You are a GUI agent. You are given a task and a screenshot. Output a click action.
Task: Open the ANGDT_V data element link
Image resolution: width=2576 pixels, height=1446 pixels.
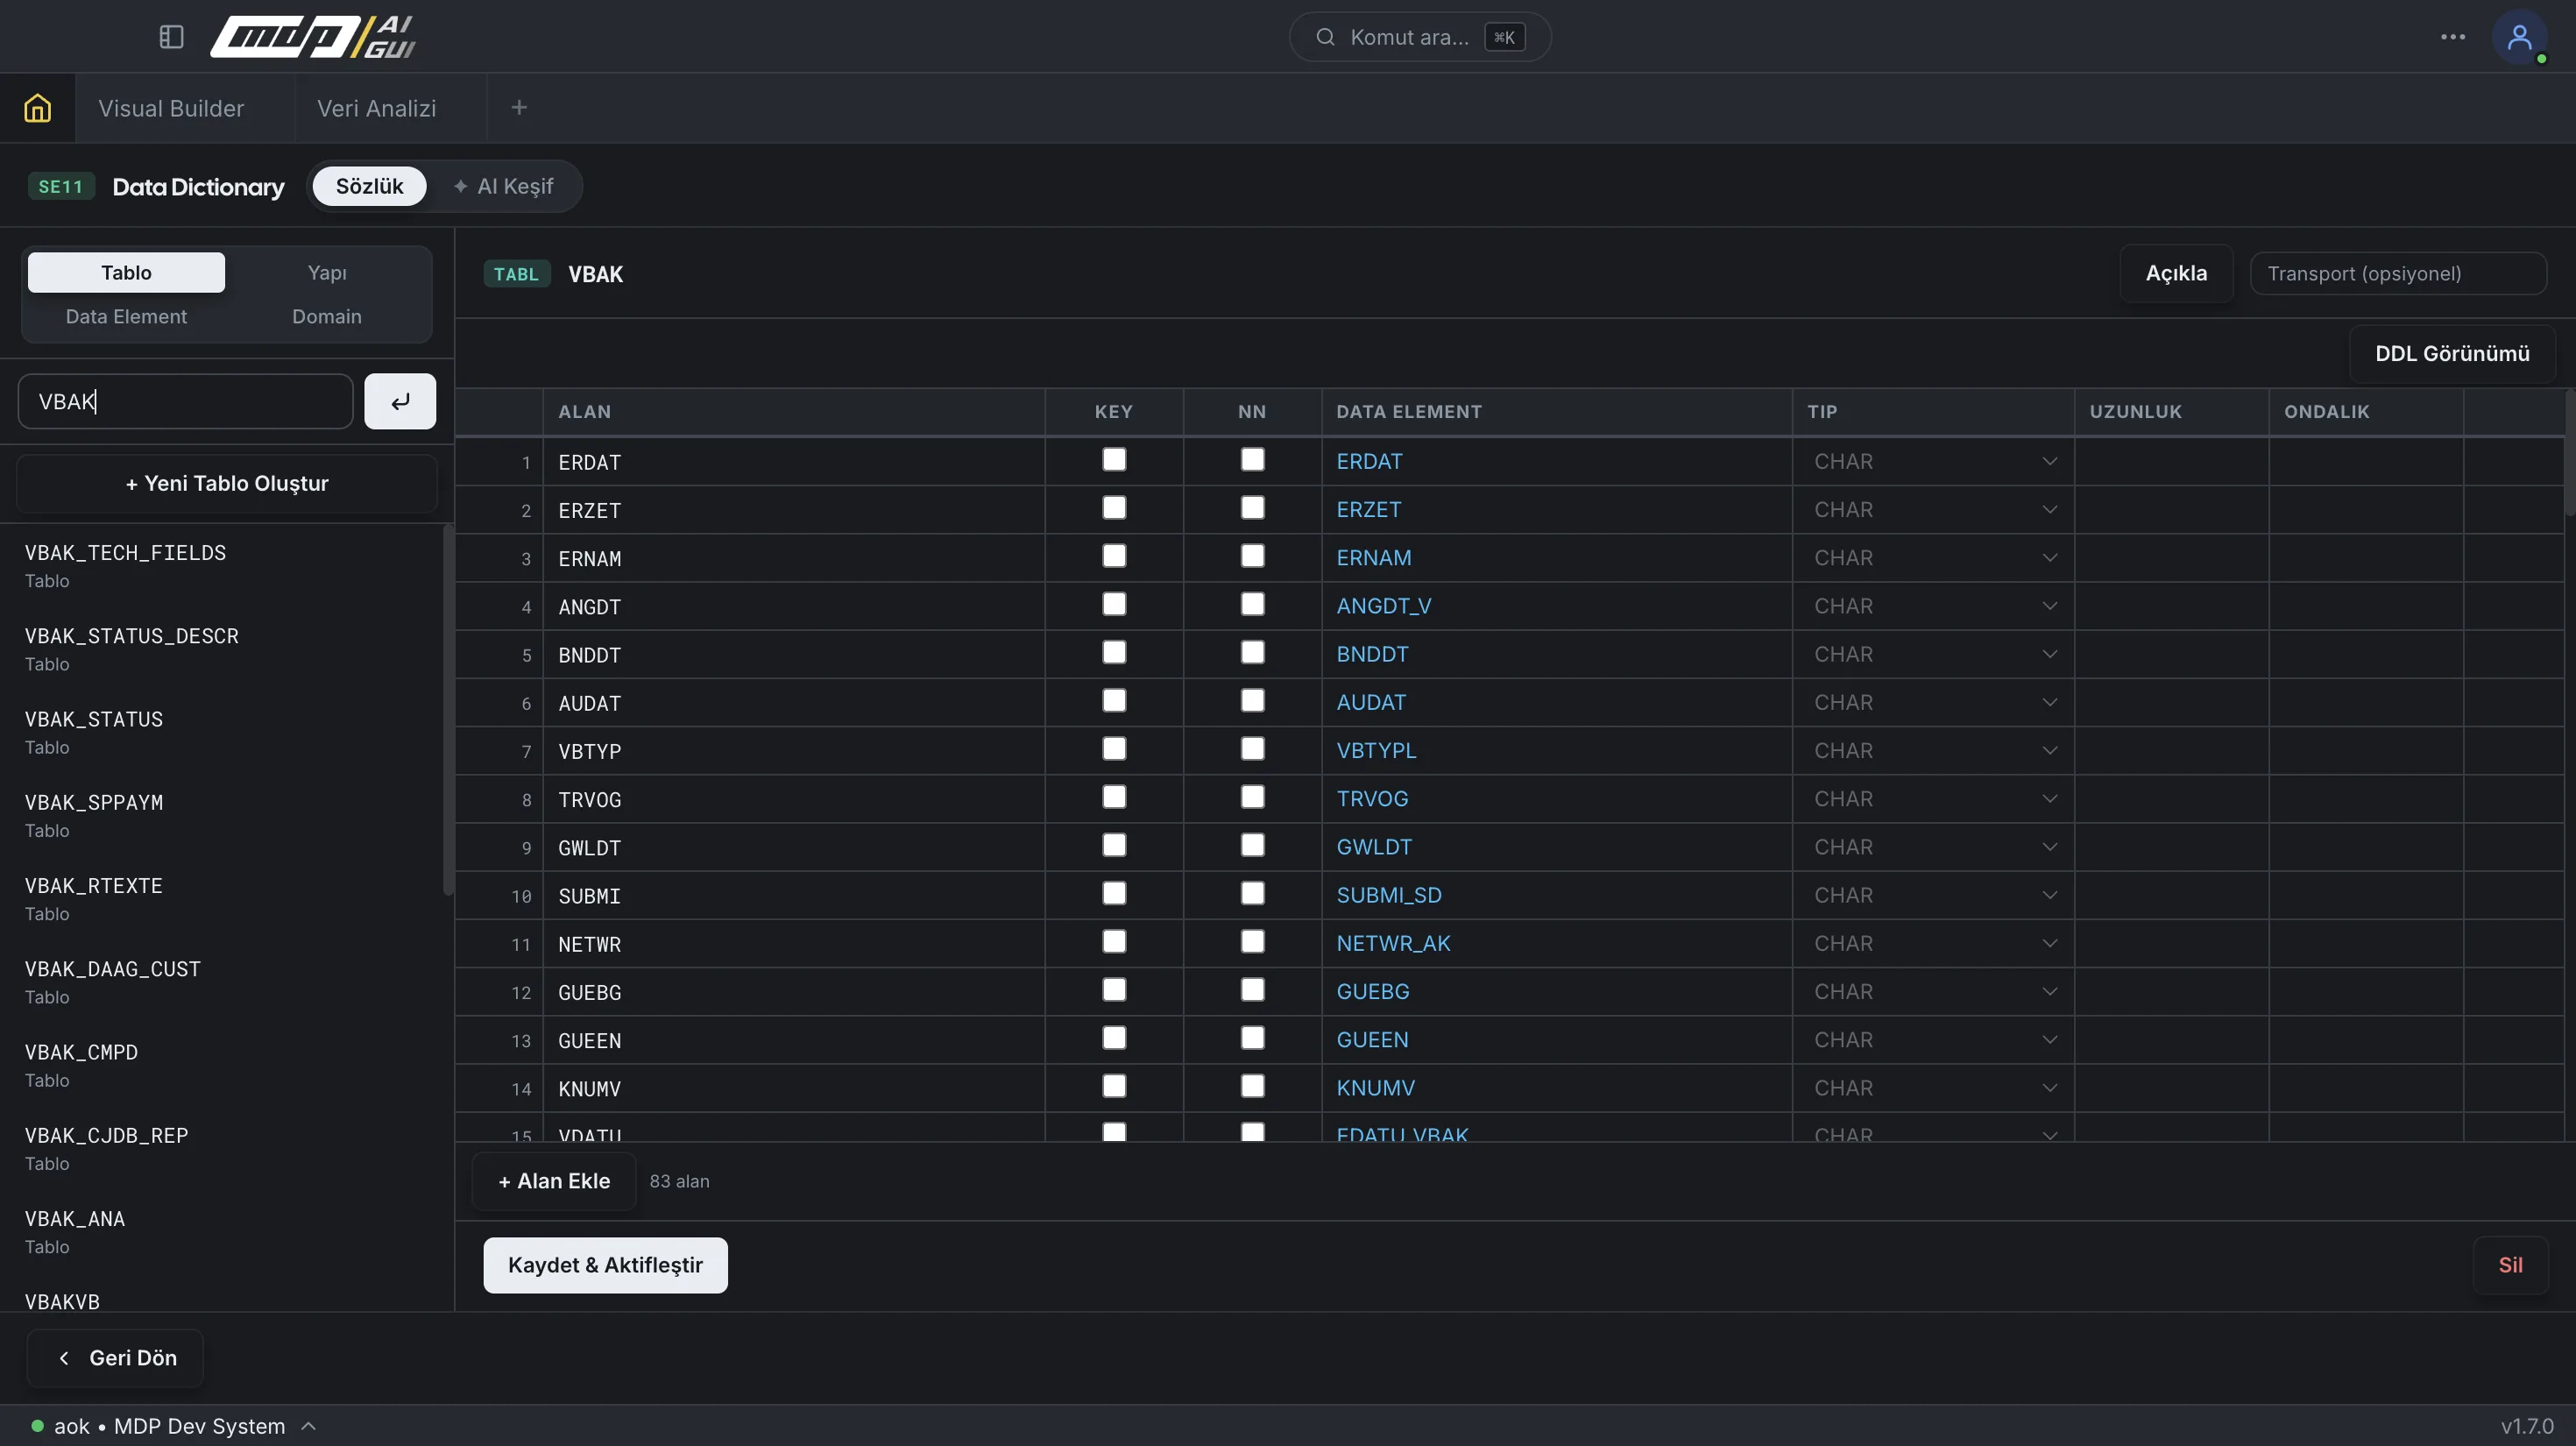1384,606
